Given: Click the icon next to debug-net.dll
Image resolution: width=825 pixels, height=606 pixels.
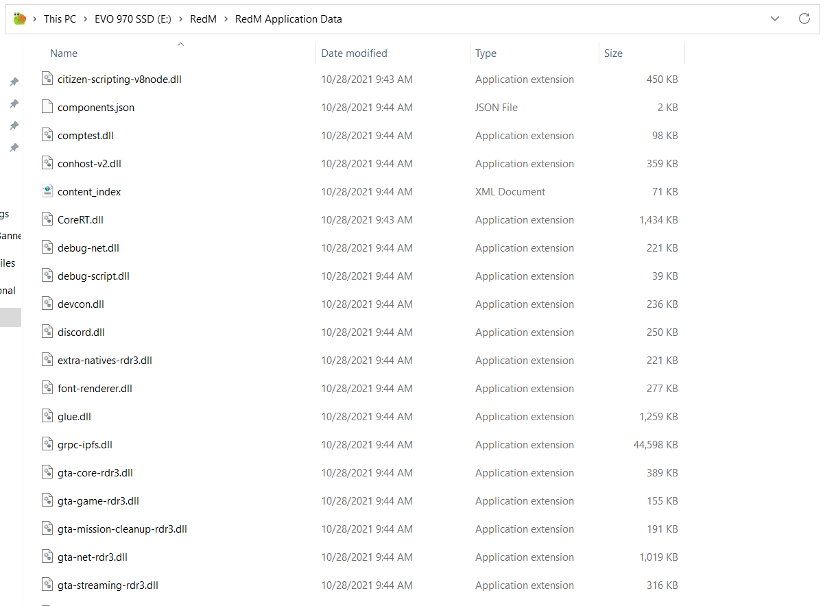Looking at the screenshot, I should pyautogui.click(x=47, y=247).
